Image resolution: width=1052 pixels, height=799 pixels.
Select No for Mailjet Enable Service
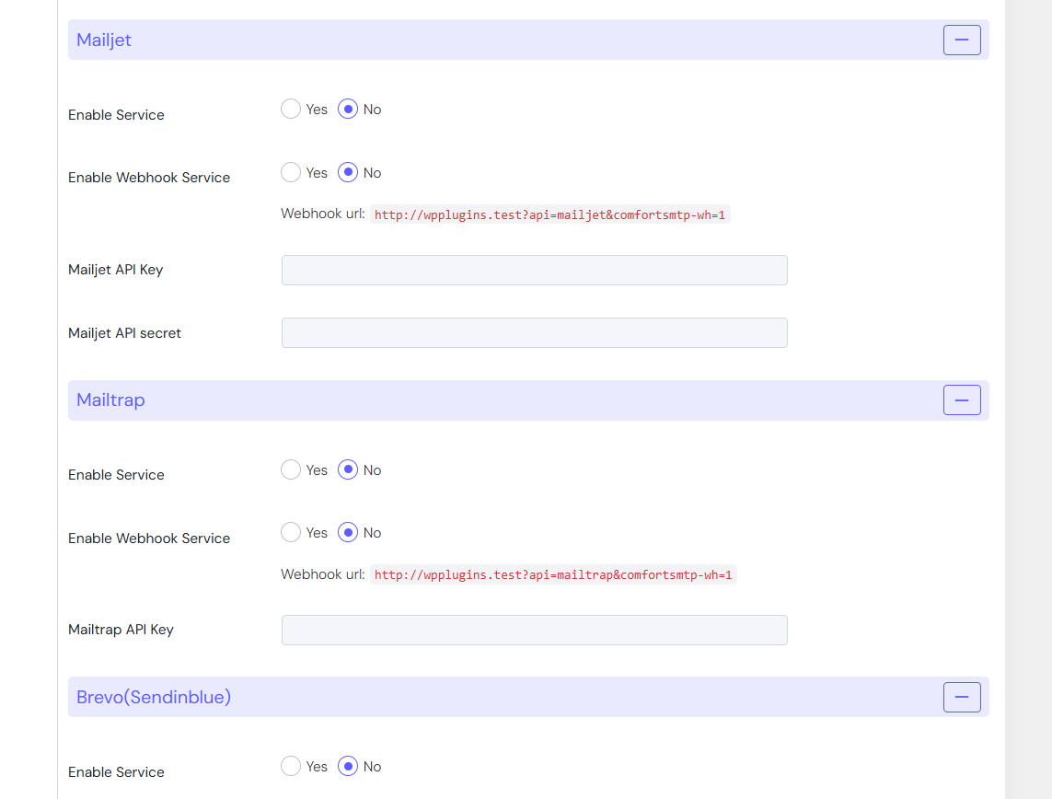click(348, 109)
